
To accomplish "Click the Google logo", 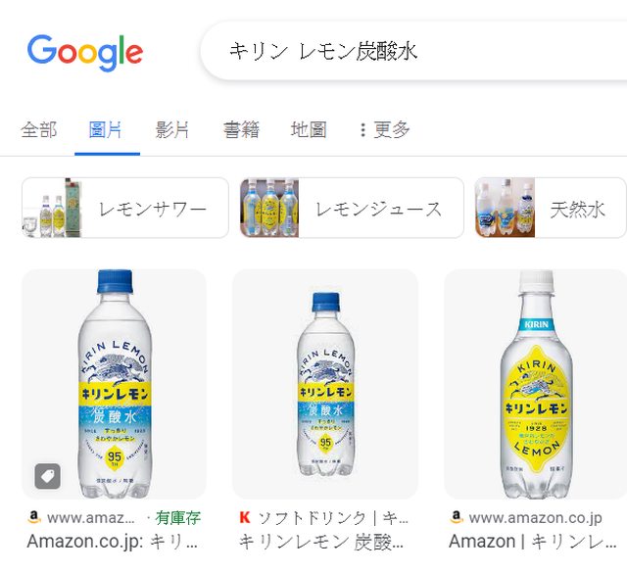I will (x=85, y=52).
